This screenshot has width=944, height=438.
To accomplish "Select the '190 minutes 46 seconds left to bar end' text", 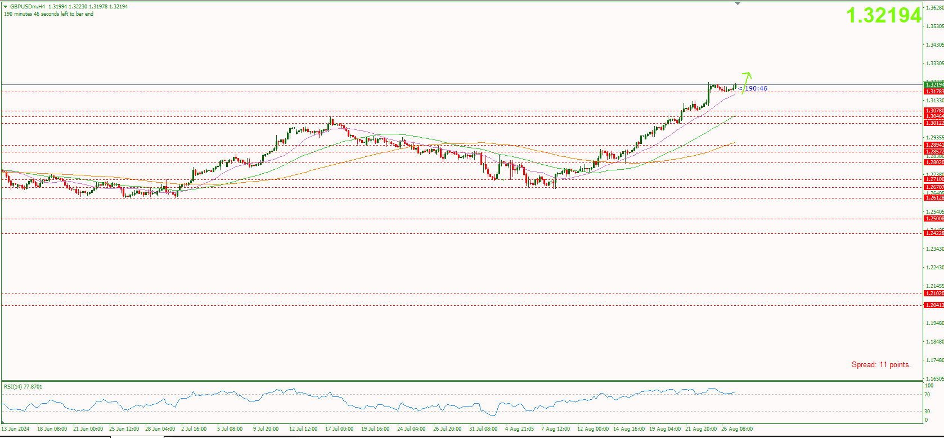I will (49, 14).
